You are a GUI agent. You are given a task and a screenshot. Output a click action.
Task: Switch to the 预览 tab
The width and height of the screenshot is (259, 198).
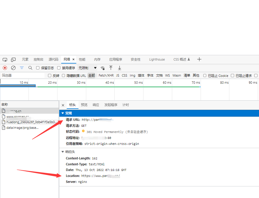[x=84, y=104]
